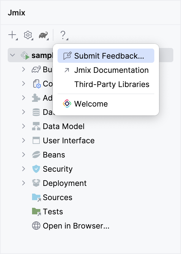The height and width of the screenshot is (254, 181).
Task: Click the plus New icon in toolbar
Action: tap(12, 35)
